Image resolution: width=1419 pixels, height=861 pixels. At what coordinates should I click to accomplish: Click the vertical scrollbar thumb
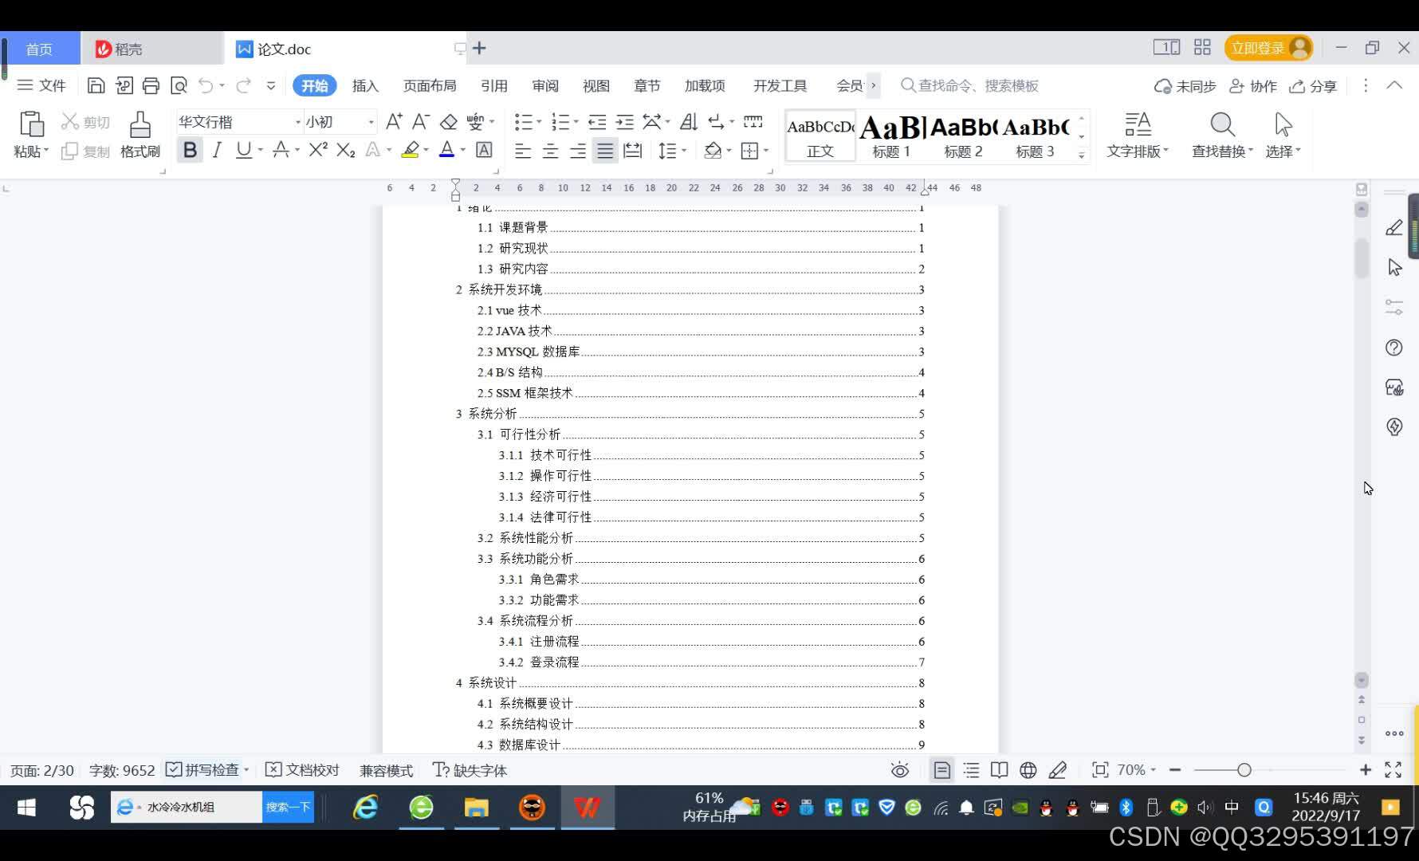[1362, 257]
